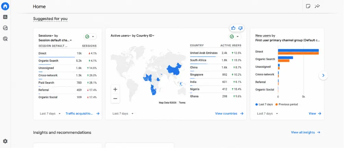344x148 pixels.
Task: Click COUNTRY column header
Action: pos(197,45)
